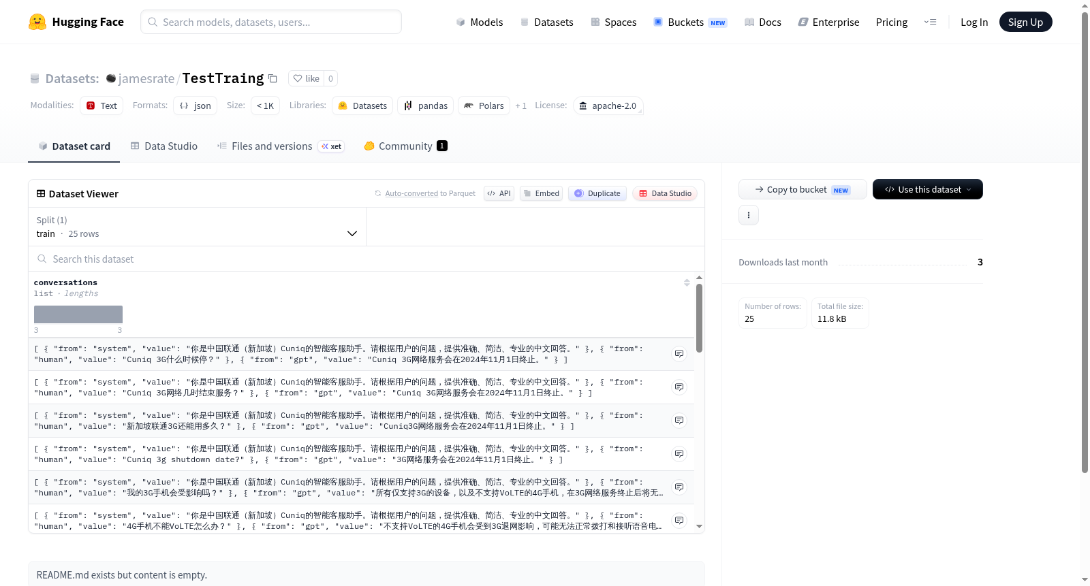Click the Duplicate button
1090x586 pixels.
[x=597, y=193]
